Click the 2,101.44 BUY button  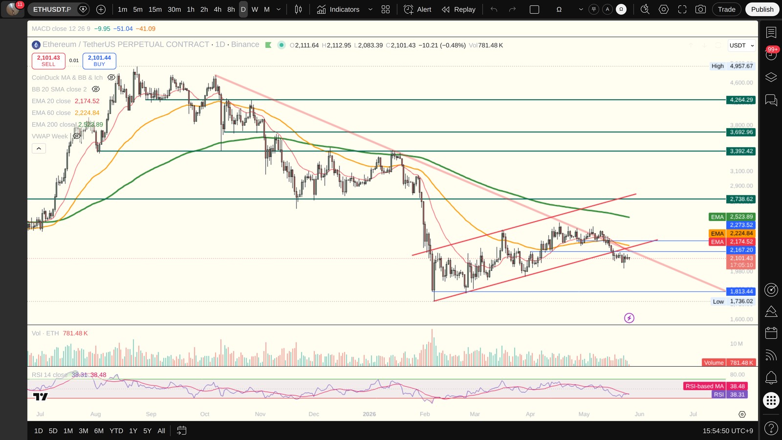[99, 61]
